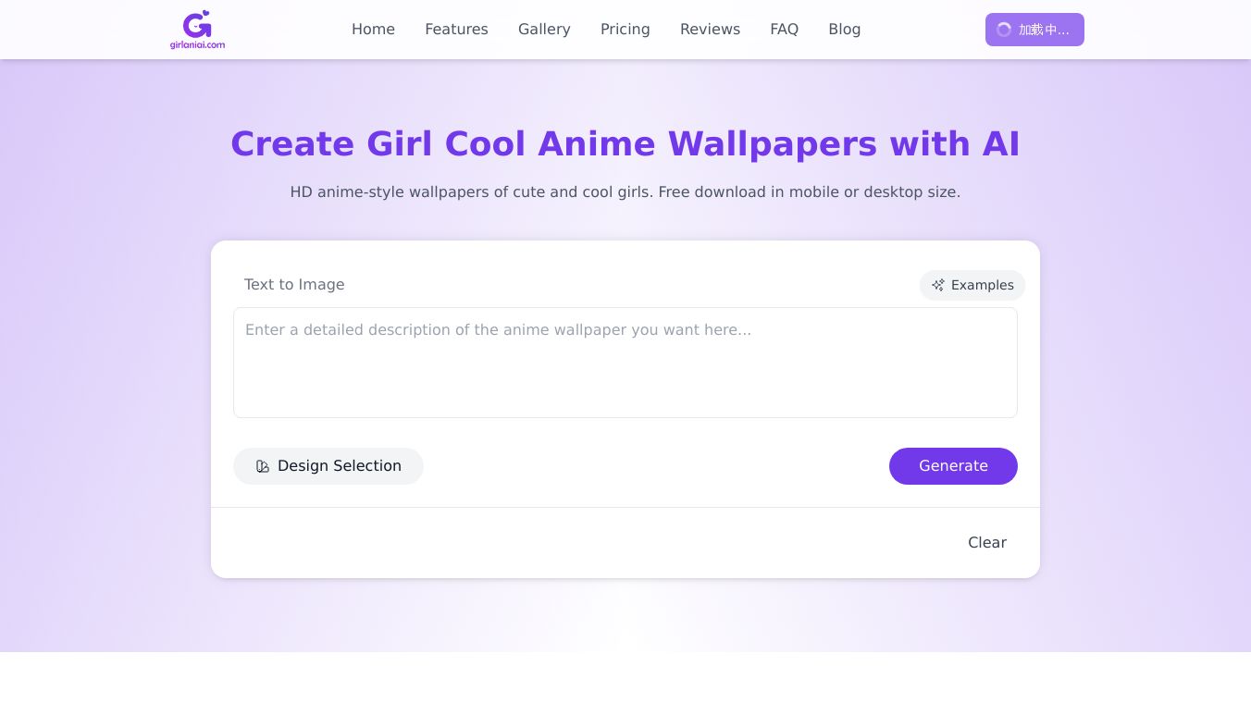Open the Features section

coord(456,30)
